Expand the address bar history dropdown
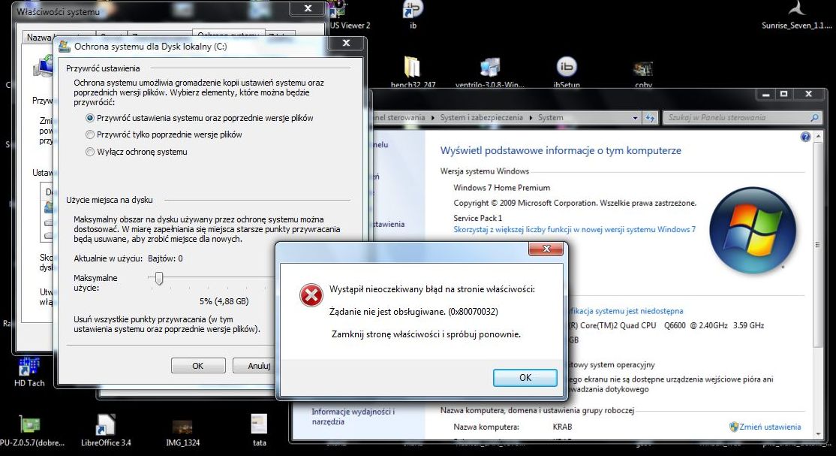This screenshot has width=836, height=456. tap(634, 117)
